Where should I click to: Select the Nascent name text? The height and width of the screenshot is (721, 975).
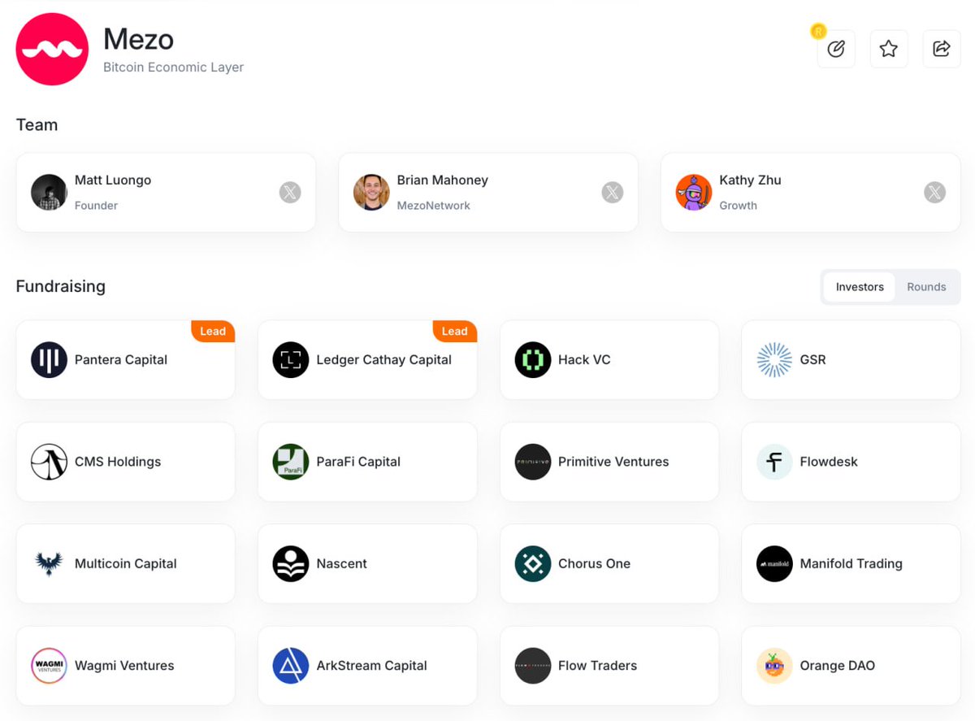click(342, 563)
